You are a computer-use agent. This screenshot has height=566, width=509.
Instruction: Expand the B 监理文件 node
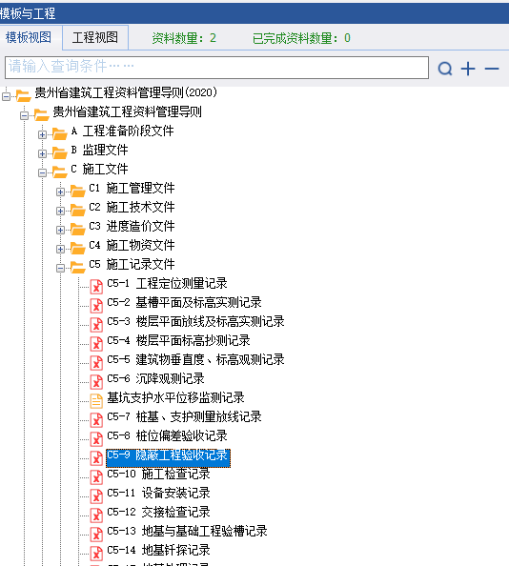tap(42, 153)
